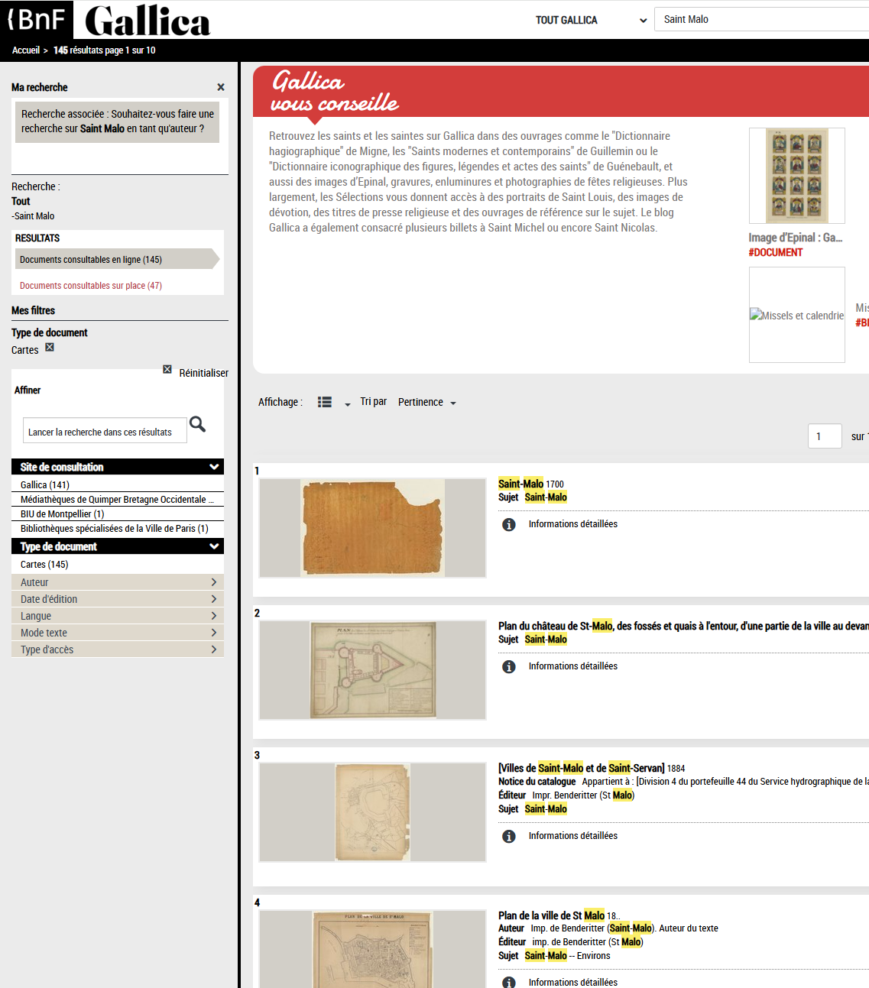Remove the Cartes filter
The image size is (869, 988).
pyautogui.click(x=50, y=347)
